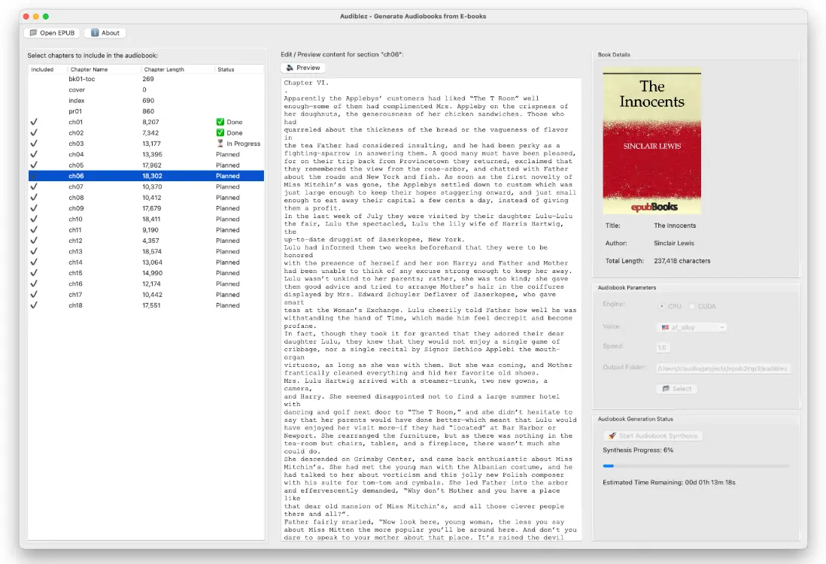Screen dimensions: 826x564
Task: Click the Preview audio button
Action: coord(303,68)
